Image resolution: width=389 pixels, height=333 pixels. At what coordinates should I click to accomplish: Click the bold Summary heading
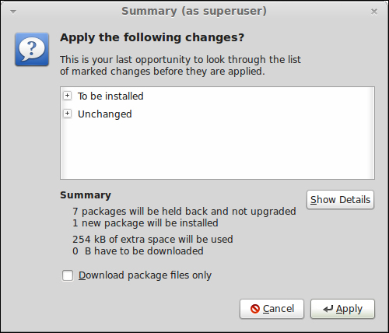86,195
